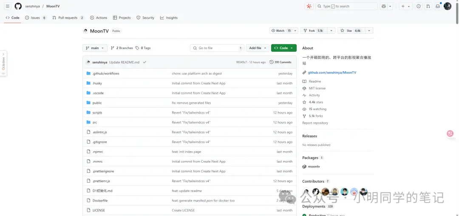This screenshot has width=459, height=216.
Task: Go to the GitHub home logo
Action: [x=18, y=6]
